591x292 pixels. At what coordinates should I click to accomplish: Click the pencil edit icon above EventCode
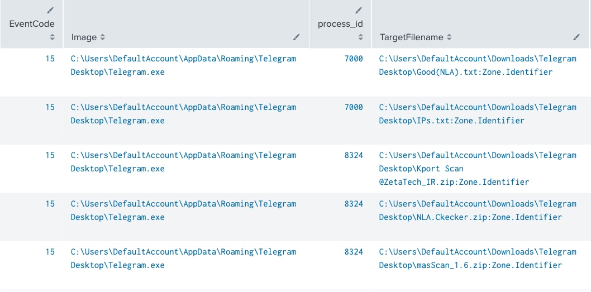pyautogui.click(x=51, y=10)
